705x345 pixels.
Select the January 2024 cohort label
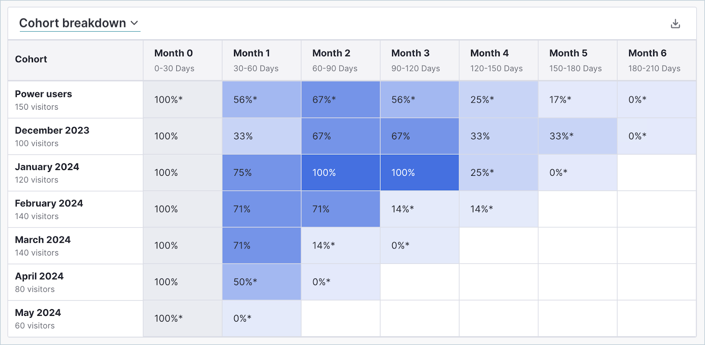click(x=47, y=167)
